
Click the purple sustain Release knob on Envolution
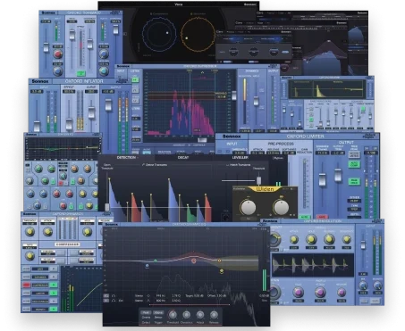point(342,292)
